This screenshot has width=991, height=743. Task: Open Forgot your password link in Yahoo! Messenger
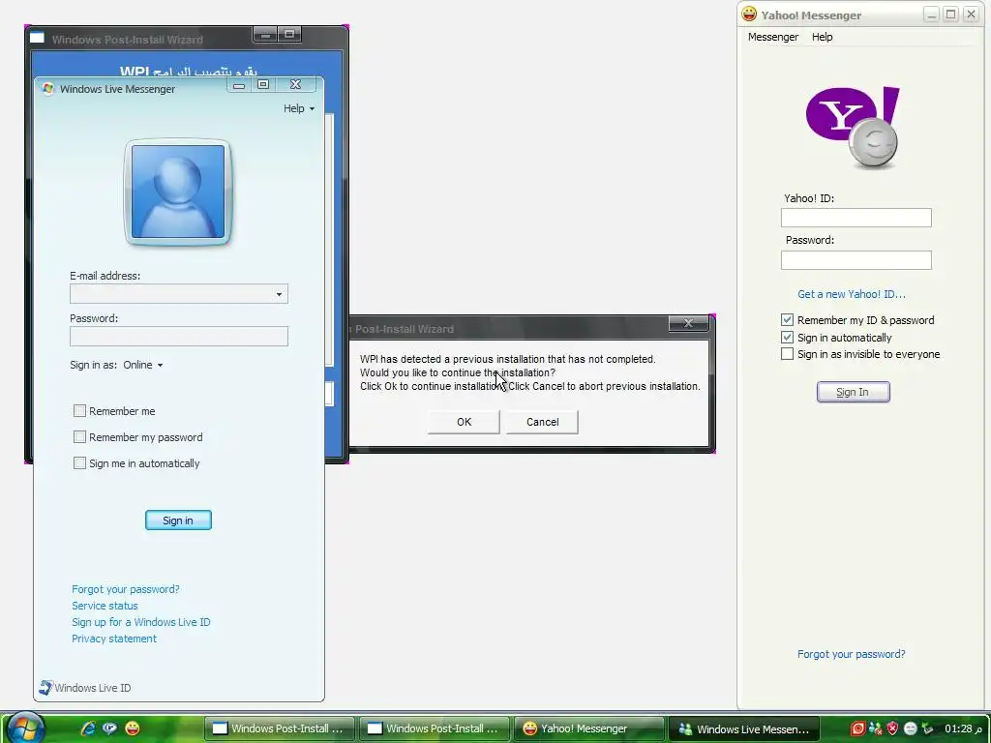click(x=851, y=654)
